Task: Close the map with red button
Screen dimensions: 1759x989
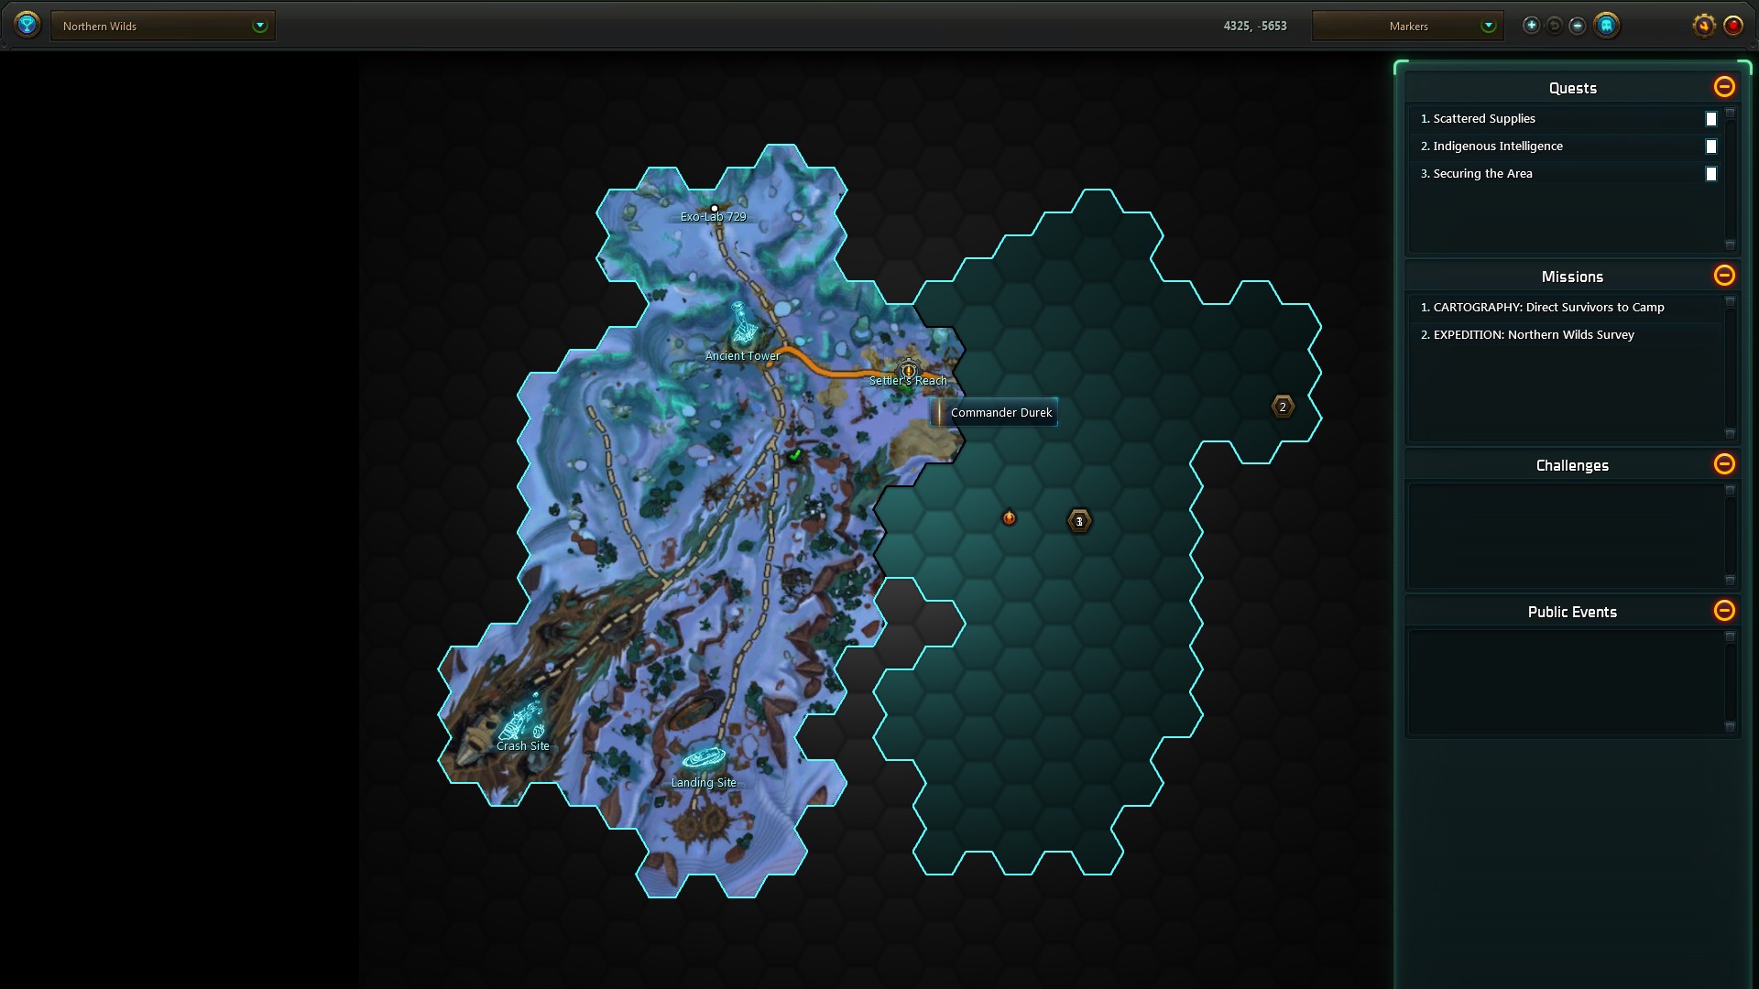Action: point(1732,26)
